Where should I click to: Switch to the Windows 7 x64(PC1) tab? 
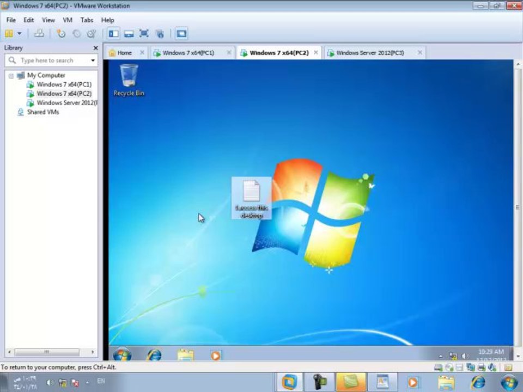tap(188, 53)
